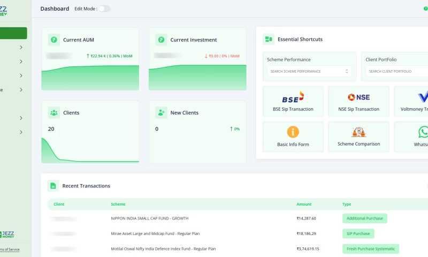Viewport: 428px width, 257px height.
Task: Click the Clients group icon
Action: 53,112
